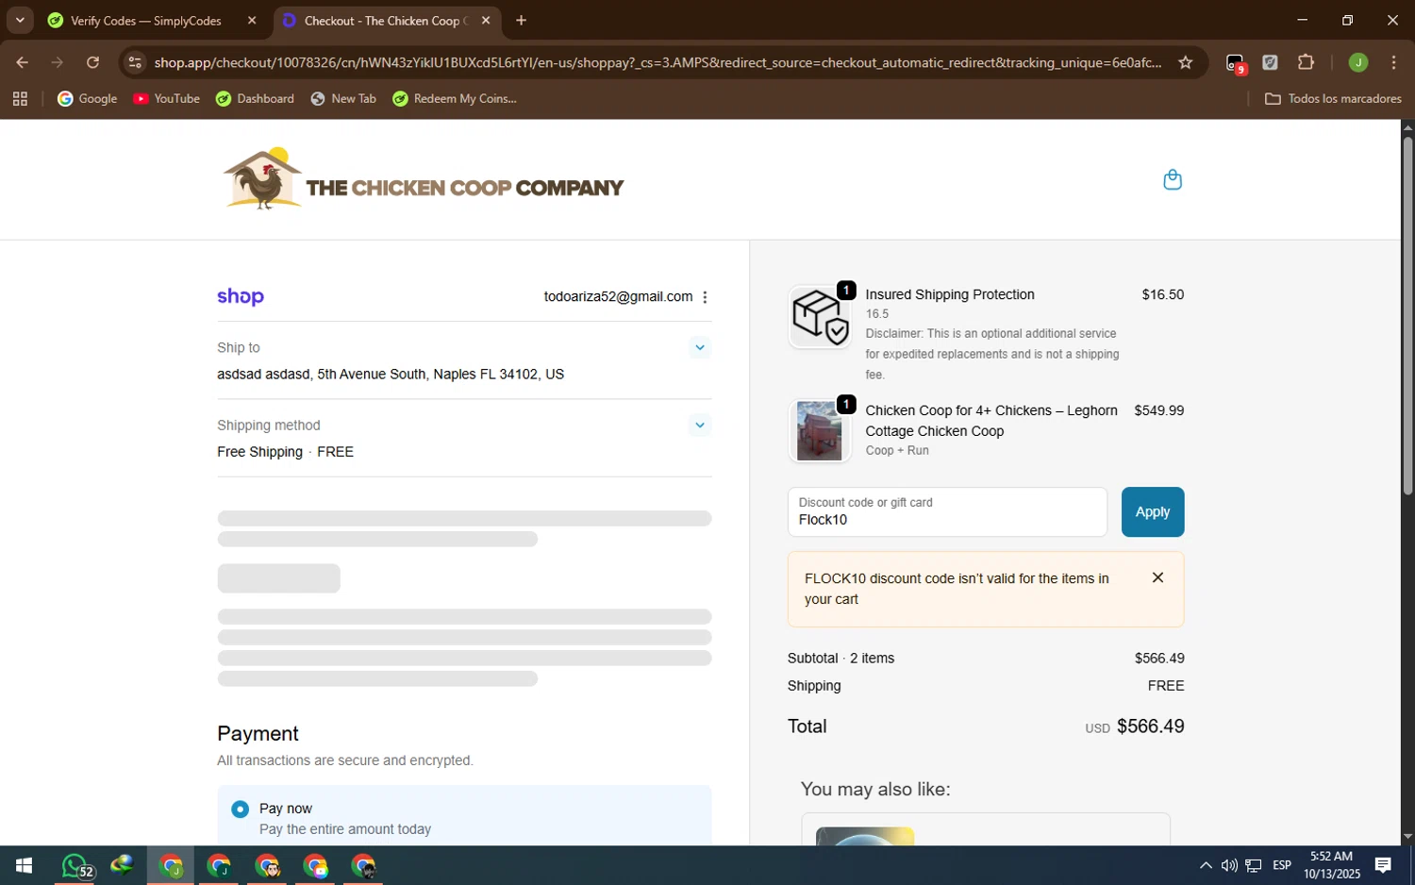Open a new browser tab

(521, 21)
